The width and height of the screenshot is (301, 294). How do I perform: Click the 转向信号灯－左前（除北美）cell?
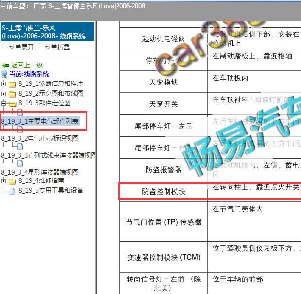click(164, 283)
